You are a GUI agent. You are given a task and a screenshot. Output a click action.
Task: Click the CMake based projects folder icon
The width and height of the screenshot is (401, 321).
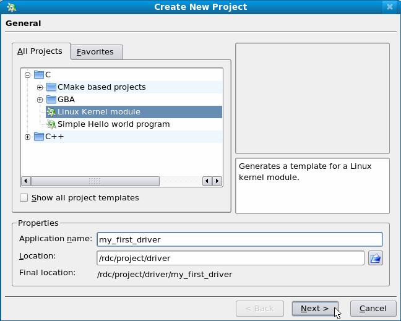coord(51,87)
